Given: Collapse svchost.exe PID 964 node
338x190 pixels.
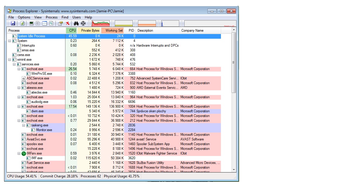Looking at the screenshot, I should pos(19,97).
